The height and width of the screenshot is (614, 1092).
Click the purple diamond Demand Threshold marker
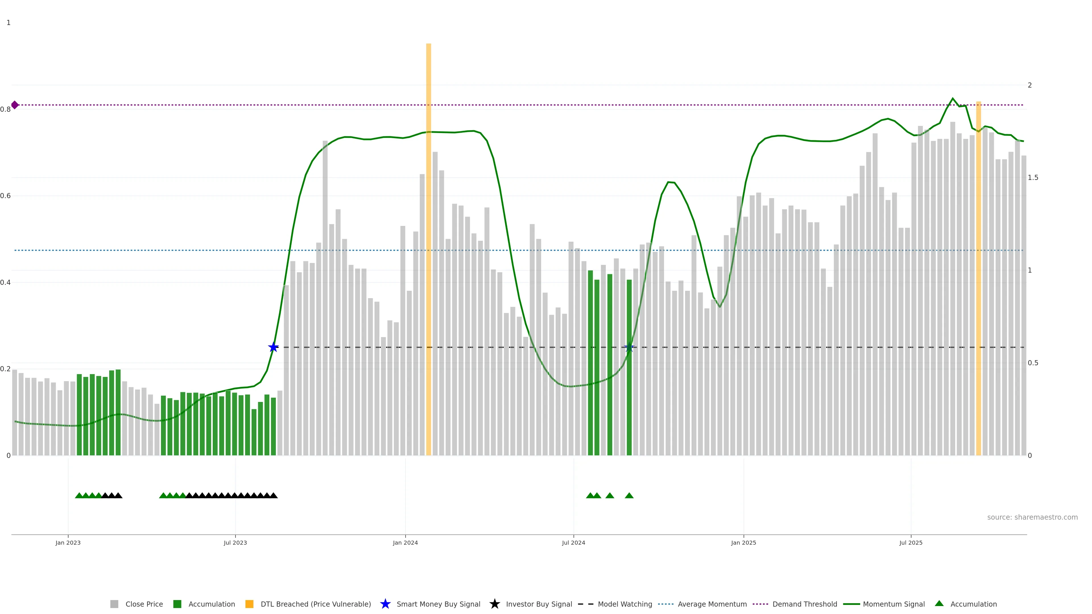(15, 105)
